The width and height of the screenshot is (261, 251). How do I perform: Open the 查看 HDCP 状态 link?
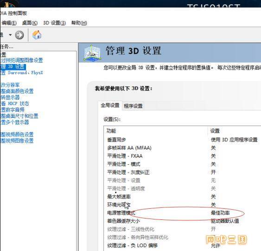[14, 103]
